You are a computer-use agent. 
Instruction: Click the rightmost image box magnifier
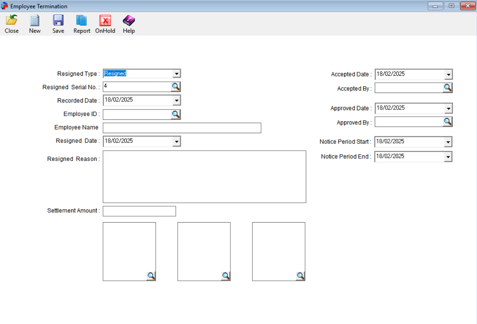(x=301, y=275)
